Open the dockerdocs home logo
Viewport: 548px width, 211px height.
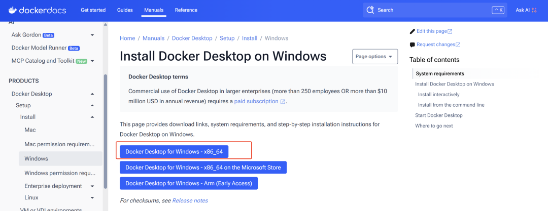[x=37, y=10]
